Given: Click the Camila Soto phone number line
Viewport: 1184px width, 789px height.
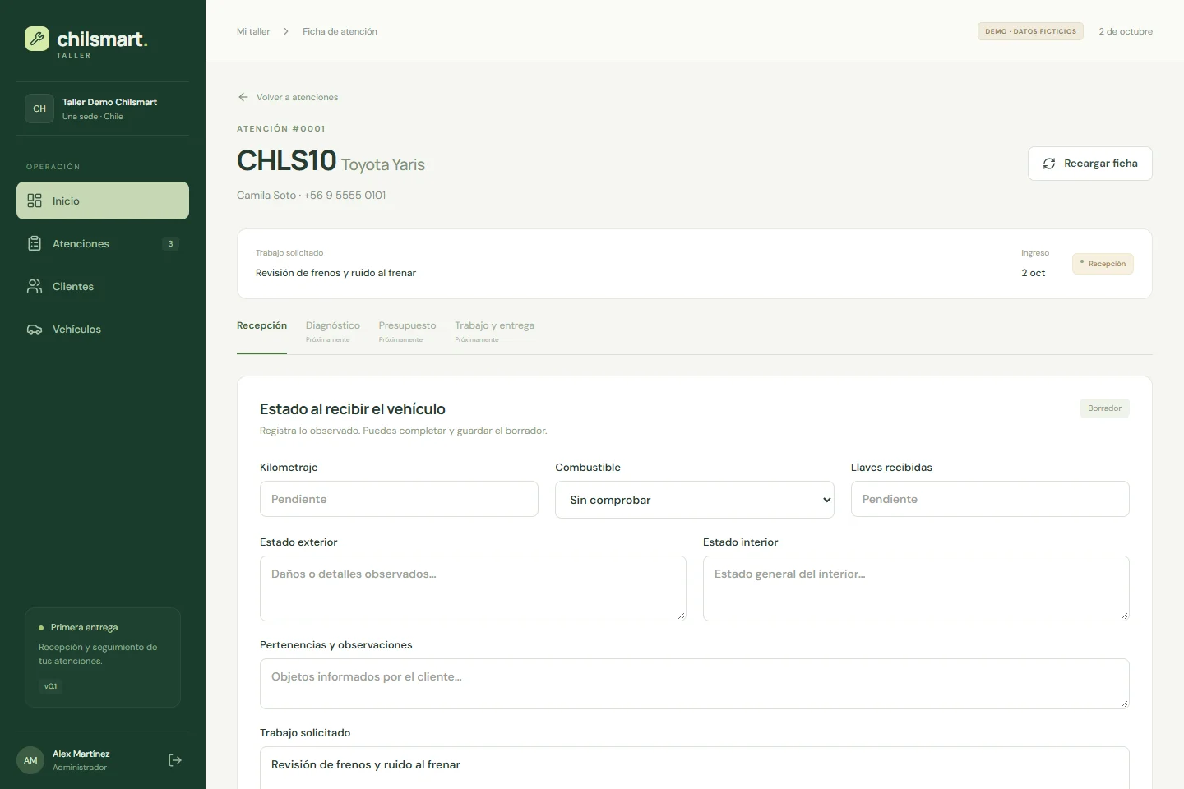Looking at the screenshot, I should point(311,195).
